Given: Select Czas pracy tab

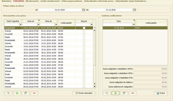Looking at the screenshot, I should [19, 1].
